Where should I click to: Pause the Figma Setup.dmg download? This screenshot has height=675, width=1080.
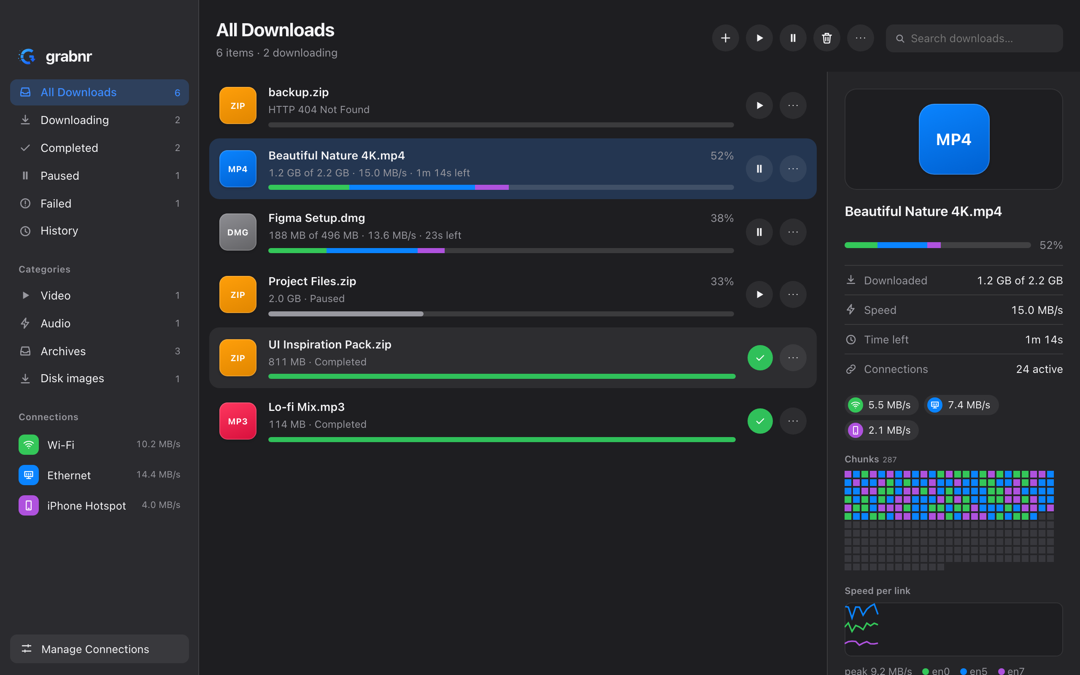click(x=759, y=232)
